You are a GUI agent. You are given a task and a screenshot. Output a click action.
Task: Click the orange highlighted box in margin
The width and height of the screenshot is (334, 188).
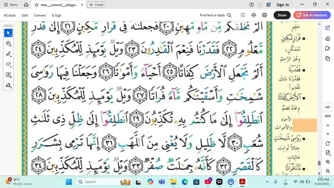305,125
